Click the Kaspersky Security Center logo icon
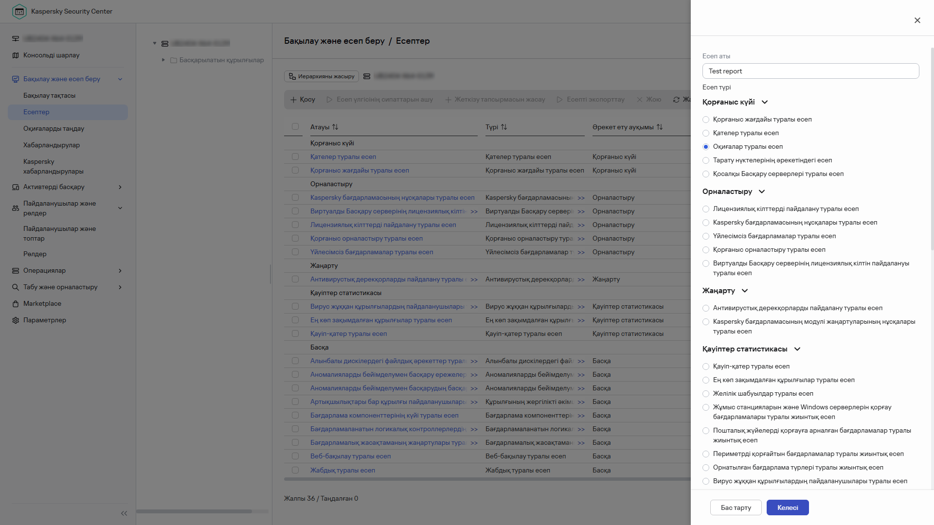The height and width of the screenshot is (525, 934). (19, 11)
